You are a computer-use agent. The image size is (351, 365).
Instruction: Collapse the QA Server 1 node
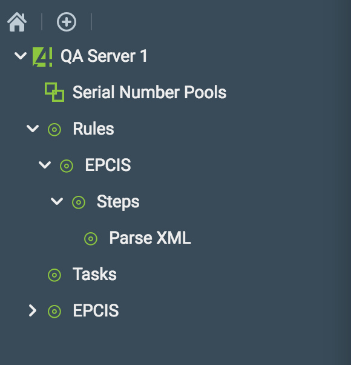pos(21,56)
